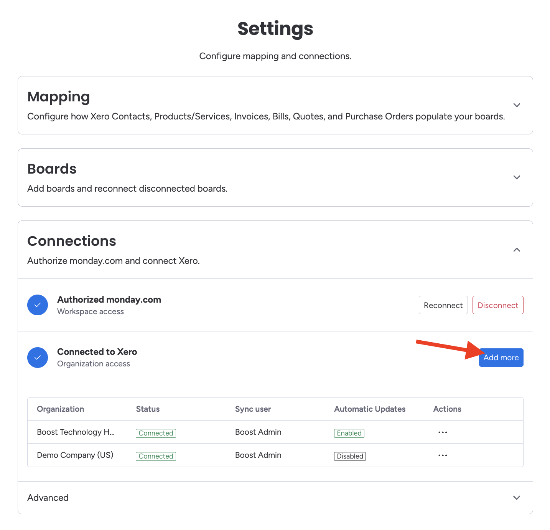Click the Automatic Updates column header
This screenshot has width=550, height=530.
370,409
